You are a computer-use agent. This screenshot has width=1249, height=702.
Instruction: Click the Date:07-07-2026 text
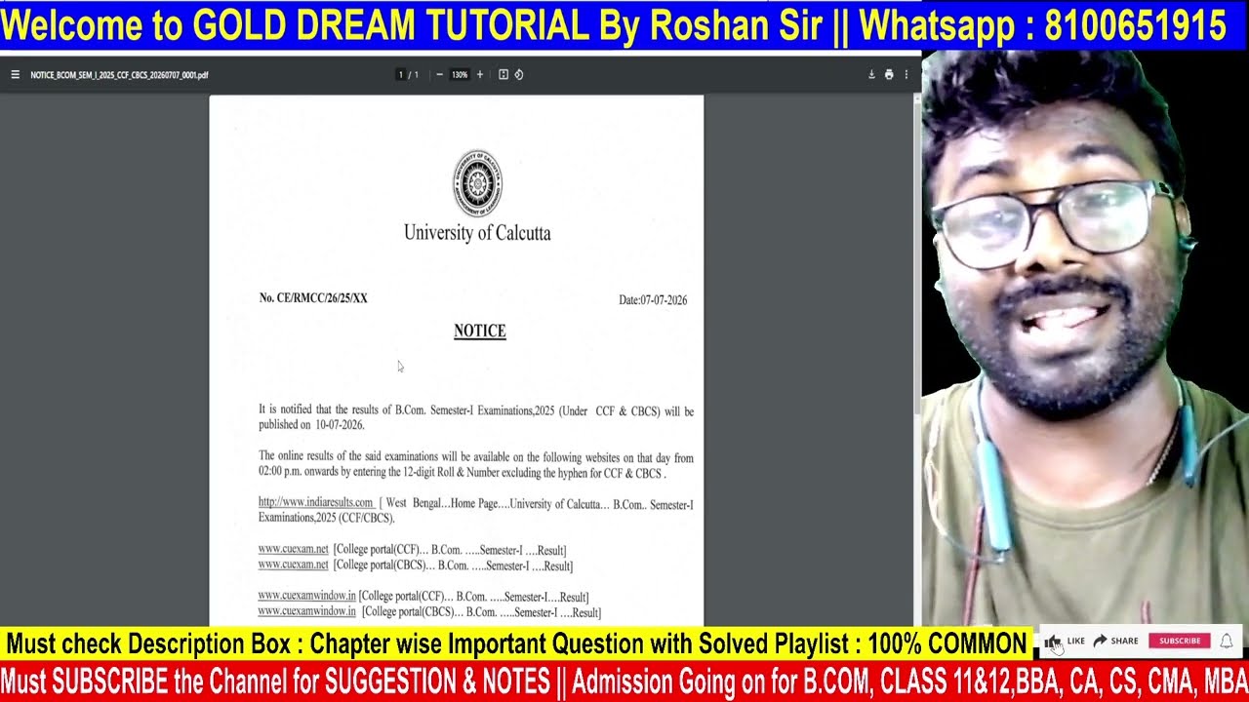click(653, 300)
